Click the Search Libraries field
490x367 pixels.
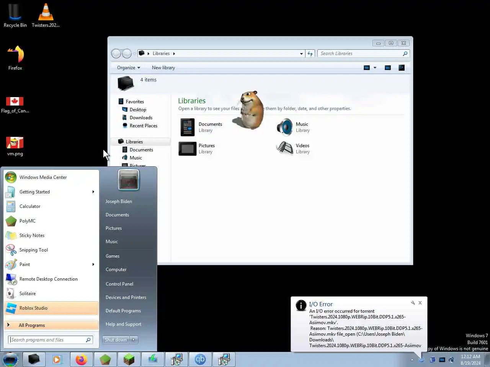pos(363,54)
